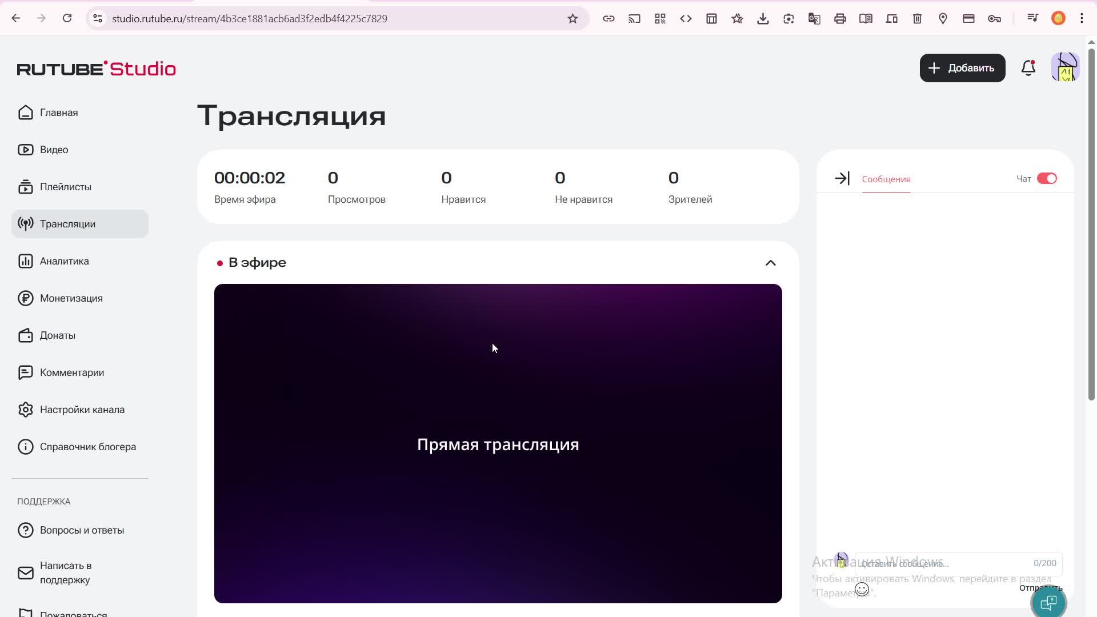Open Справочник блогера
The image size is (1097, 617).
point(87,446)
